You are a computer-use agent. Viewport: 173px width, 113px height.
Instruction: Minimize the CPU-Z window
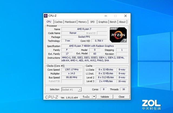coord(106,16)
